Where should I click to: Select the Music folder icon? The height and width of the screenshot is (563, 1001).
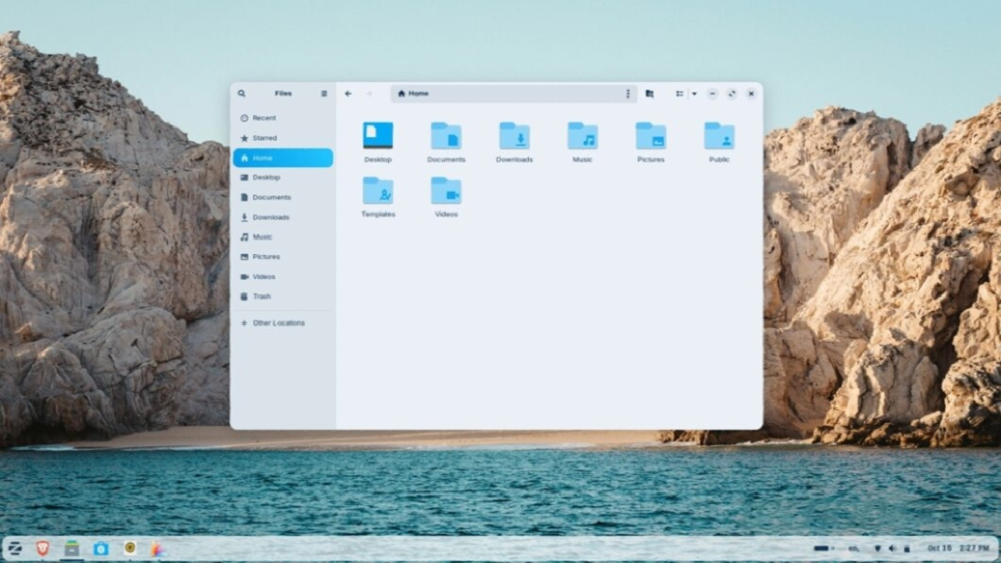(583, 137)
